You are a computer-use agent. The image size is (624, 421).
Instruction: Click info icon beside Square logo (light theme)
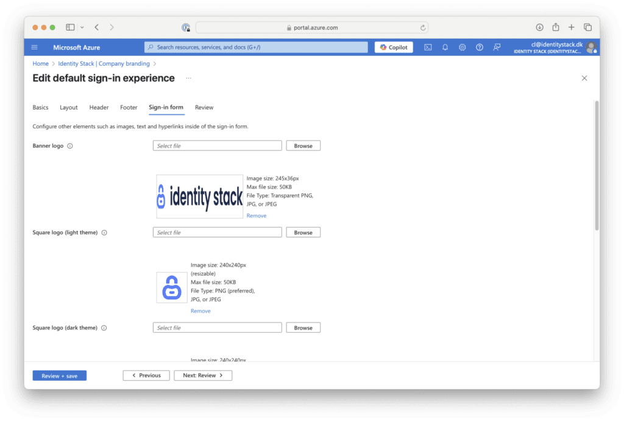[x=104, y=233]
